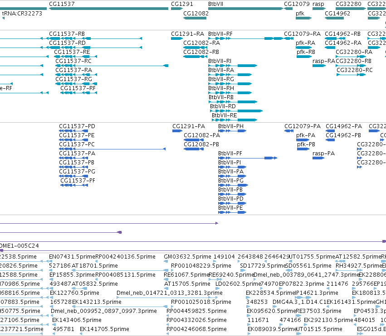This screenshot has width=386, height=336.
Task: Select protein CG11537-PD
Action: click(x=77, y=126)
